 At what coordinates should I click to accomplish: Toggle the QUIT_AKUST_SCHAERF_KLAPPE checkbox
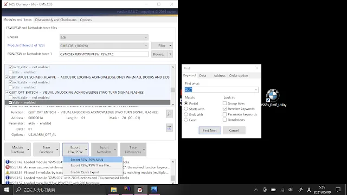(7, 77)
